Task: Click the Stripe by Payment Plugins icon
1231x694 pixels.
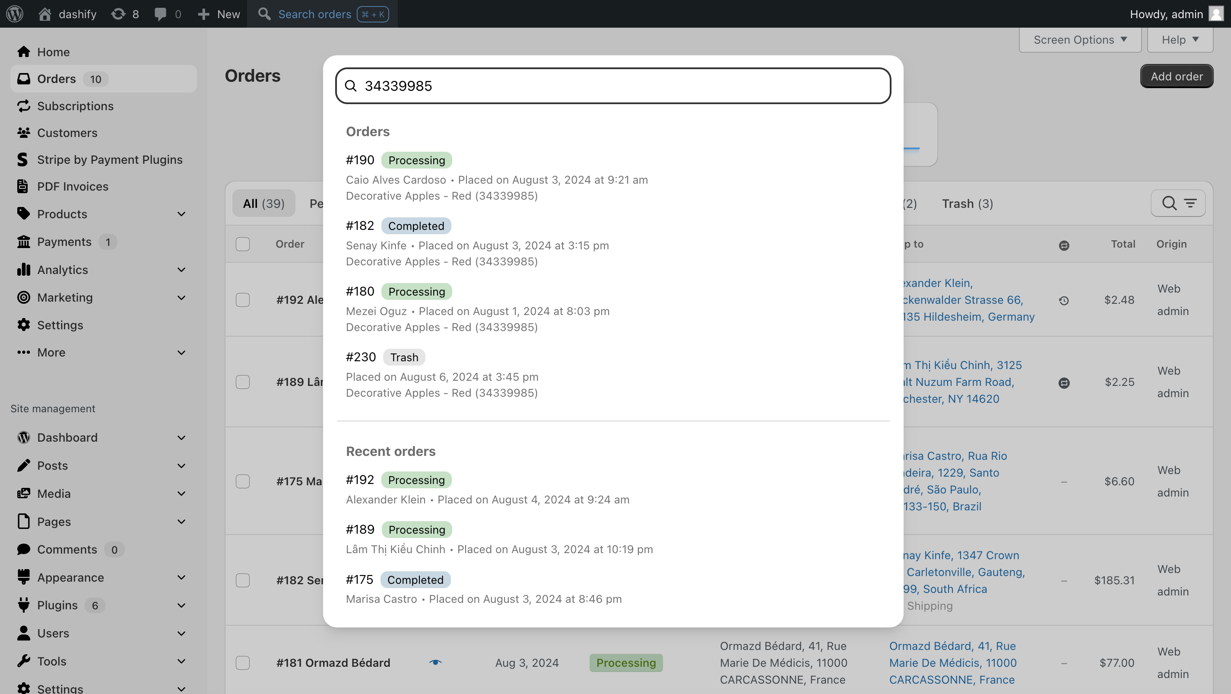Action: tap(23, 159)
